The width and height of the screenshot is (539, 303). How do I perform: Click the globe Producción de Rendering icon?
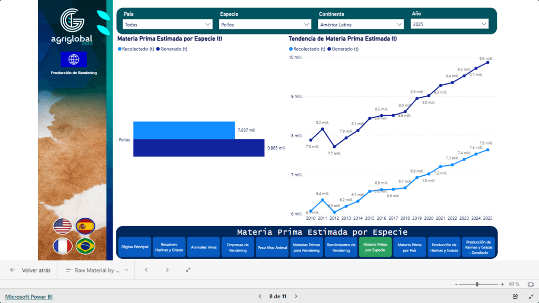pos(74,59)
